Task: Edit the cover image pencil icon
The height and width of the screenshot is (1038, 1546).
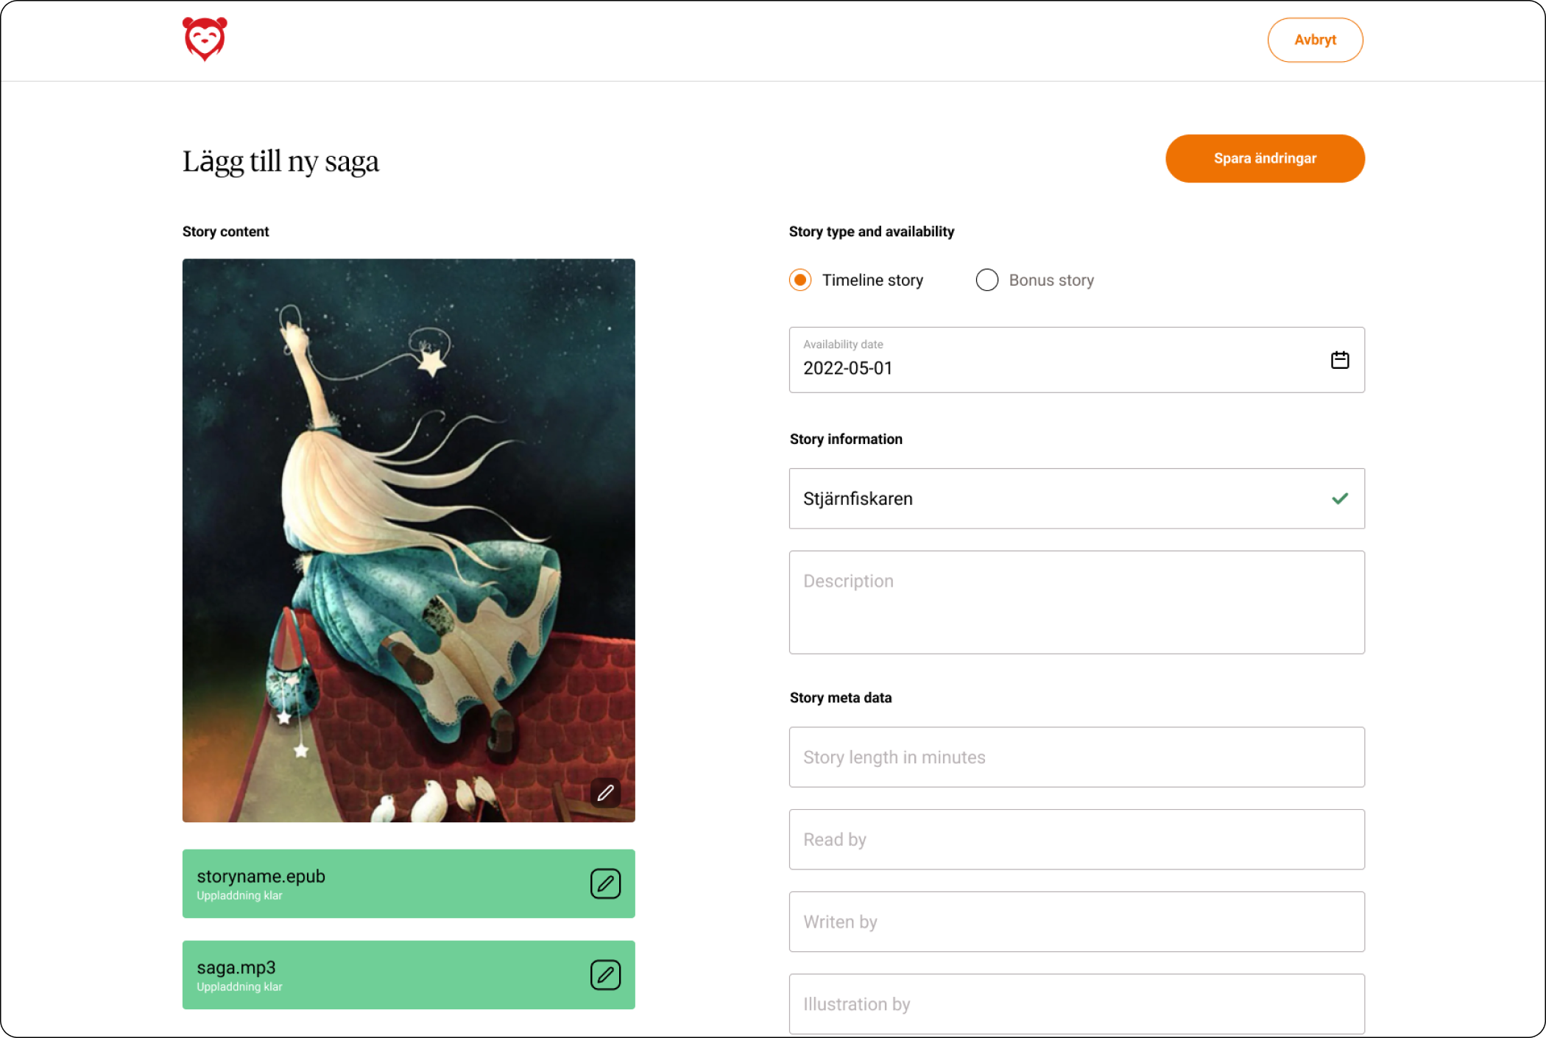Action: pyautogui.click(x=605, y=793)
